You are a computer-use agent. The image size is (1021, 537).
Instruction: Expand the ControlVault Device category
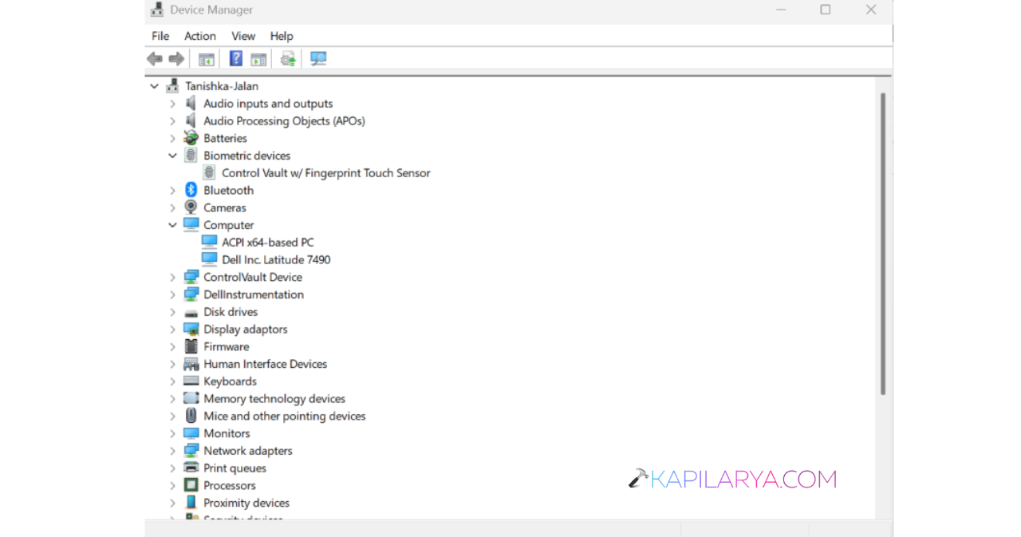172,278
